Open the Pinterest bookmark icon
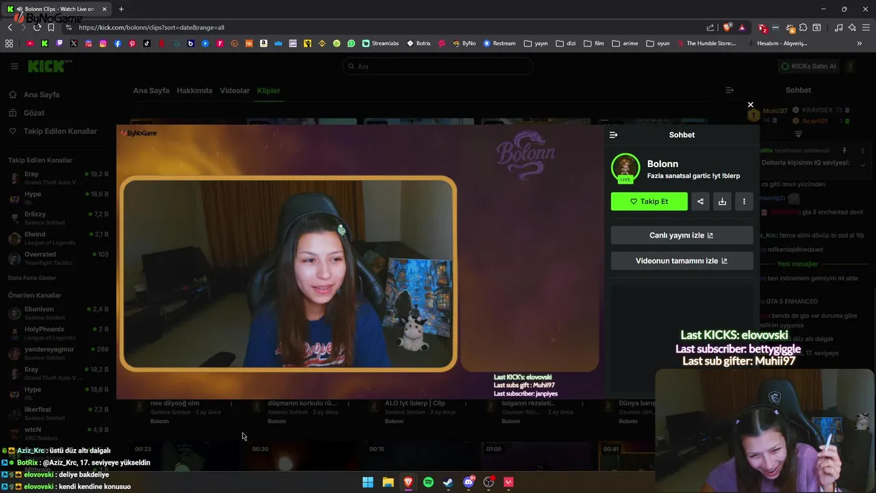 tap(132, 43)
